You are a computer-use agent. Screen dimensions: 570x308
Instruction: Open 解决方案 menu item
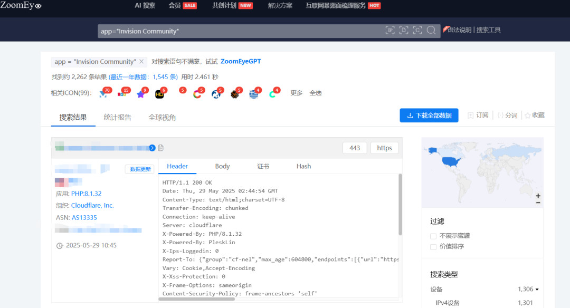(x=280, y=5)
